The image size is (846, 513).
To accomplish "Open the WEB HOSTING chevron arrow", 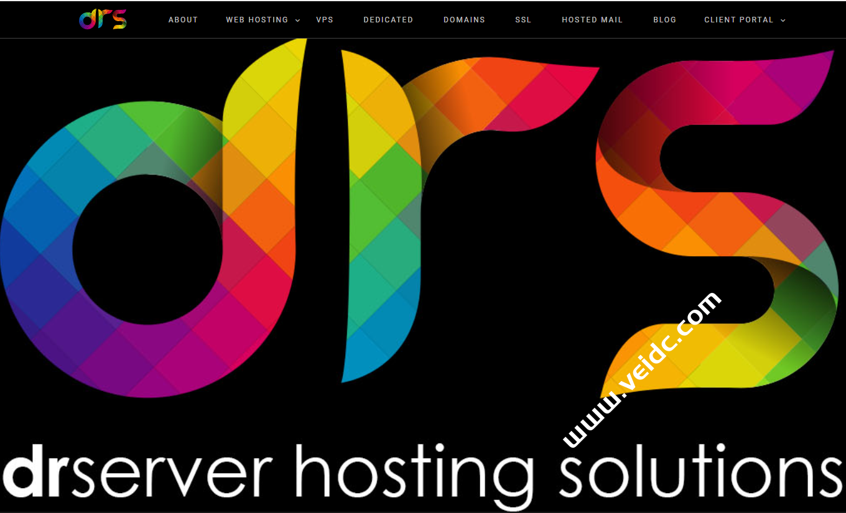I will coord(297,20).
